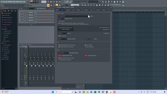Expand Mixer presets folder in the browser
The height and width of the screenshot is (94, 167).
click(7, 25)
